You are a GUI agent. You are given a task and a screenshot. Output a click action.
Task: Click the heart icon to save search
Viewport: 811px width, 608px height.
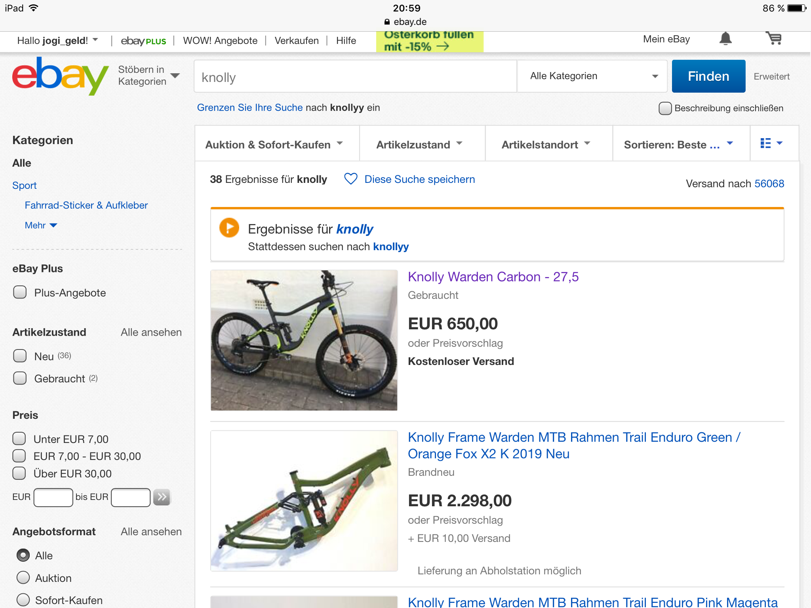tap(350, 179)
